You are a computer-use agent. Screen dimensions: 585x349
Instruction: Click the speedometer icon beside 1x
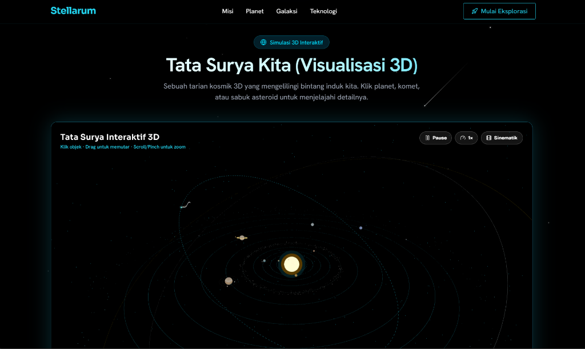tap(463, 138)
